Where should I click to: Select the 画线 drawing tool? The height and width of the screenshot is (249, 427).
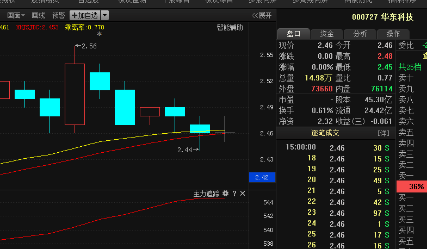[38, 16]
